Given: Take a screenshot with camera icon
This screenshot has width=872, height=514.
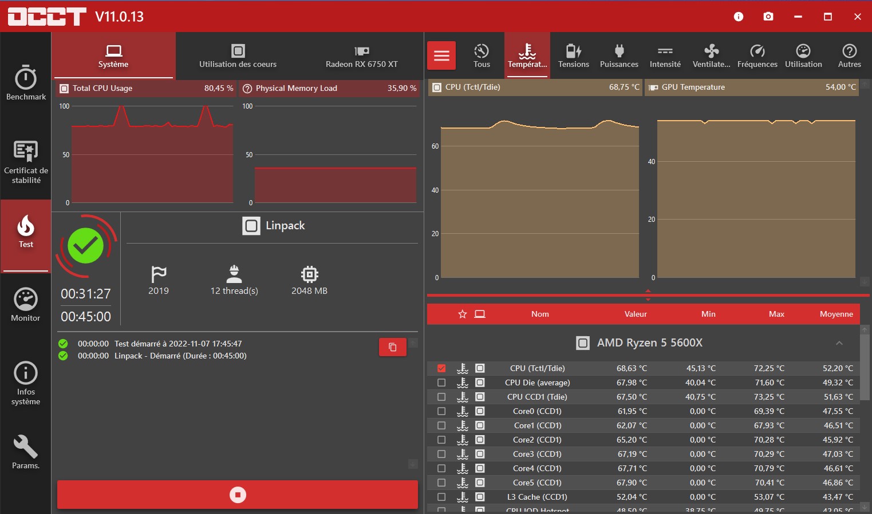Looking at the screenshot, I should tap(768, 17).
